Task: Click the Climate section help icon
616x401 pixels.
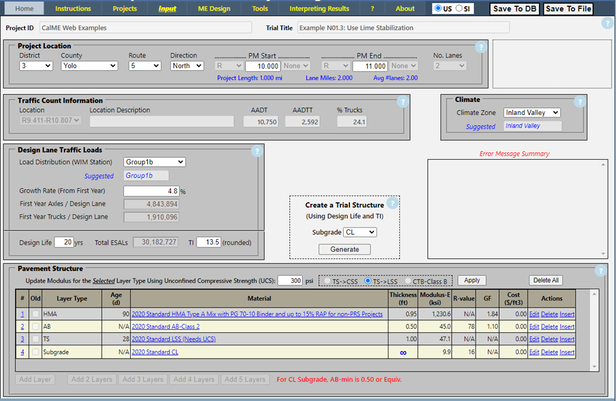Action: [579, 102]
